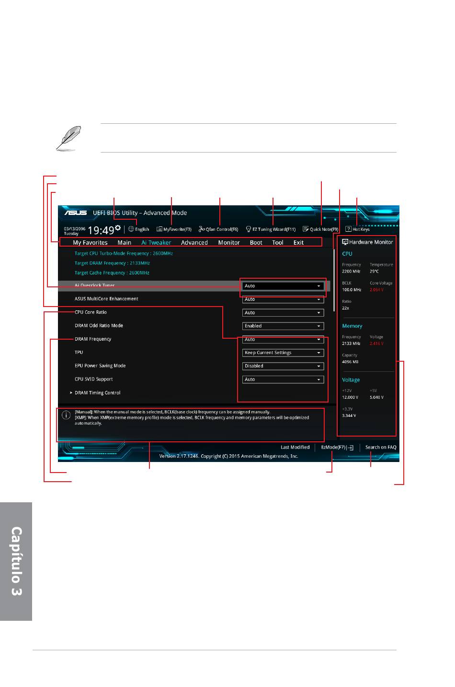Click the +3.3V reading 3.344 V

[x=349, y=415]
